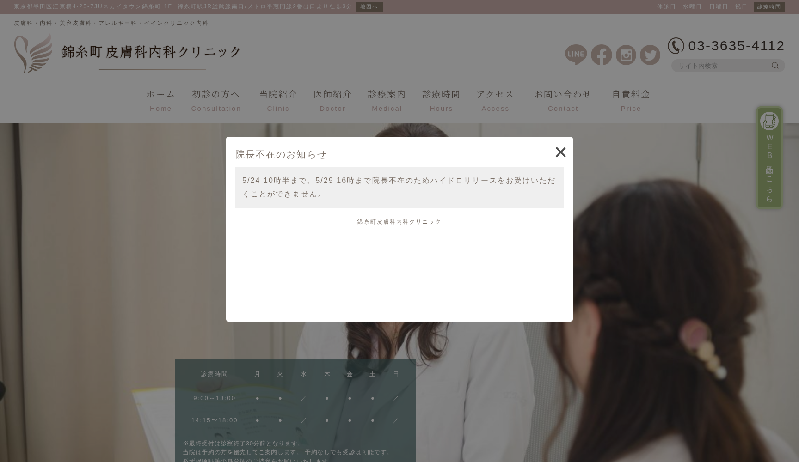Click the popup notice message text
799x462 pixels.
pyautogui.click(x=399, y=187)
